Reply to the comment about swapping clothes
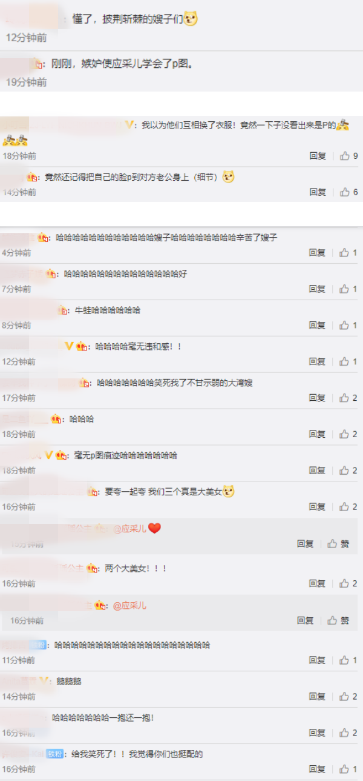The height and width of the screenshot is (781, 363). (x=318, y=156)
